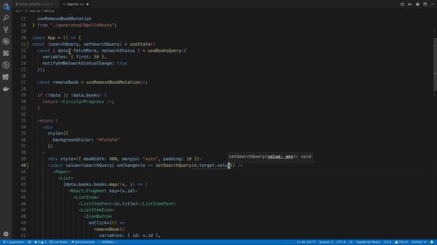Open the Explorer view in the activity bar
This screenshot has width=437, height=245.
click(x=6, y=6)
